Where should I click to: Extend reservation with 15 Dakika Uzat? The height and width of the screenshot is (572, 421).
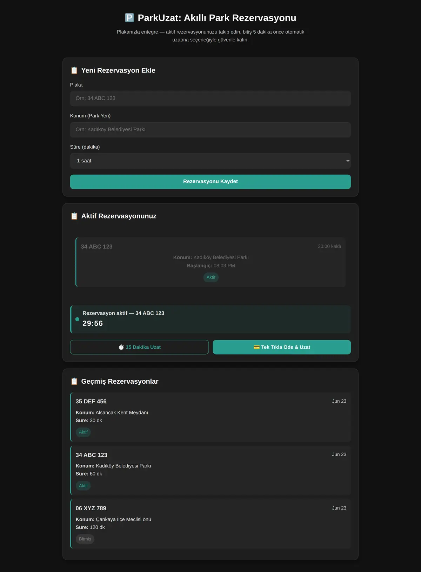(139, 347)
